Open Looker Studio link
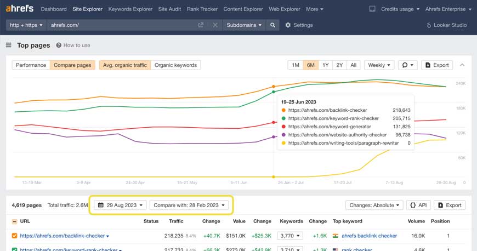The width and height of the screenshot is (477, 251). 447,25
